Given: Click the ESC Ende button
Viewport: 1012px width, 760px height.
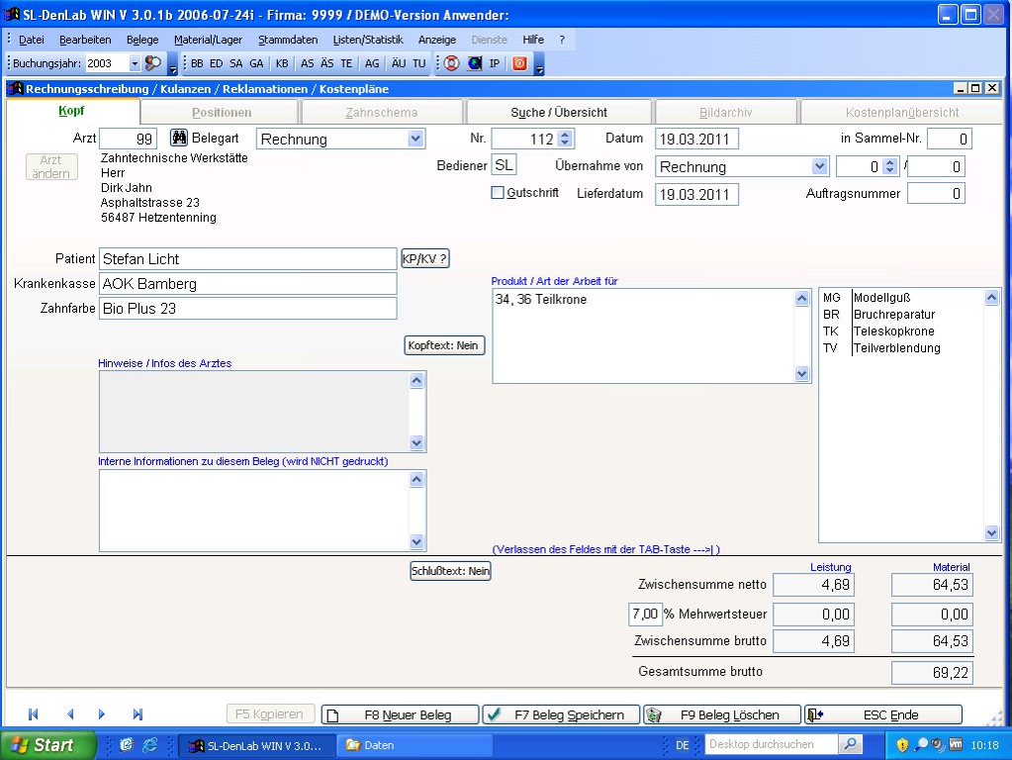Looking at the screenshot, I should tap(883, 714).
